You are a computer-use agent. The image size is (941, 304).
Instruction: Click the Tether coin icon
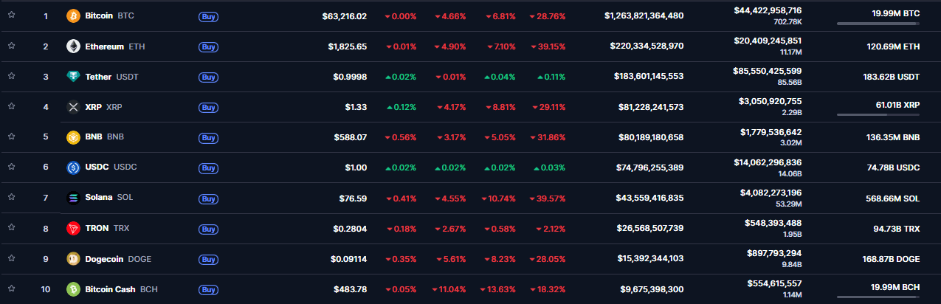73,77
